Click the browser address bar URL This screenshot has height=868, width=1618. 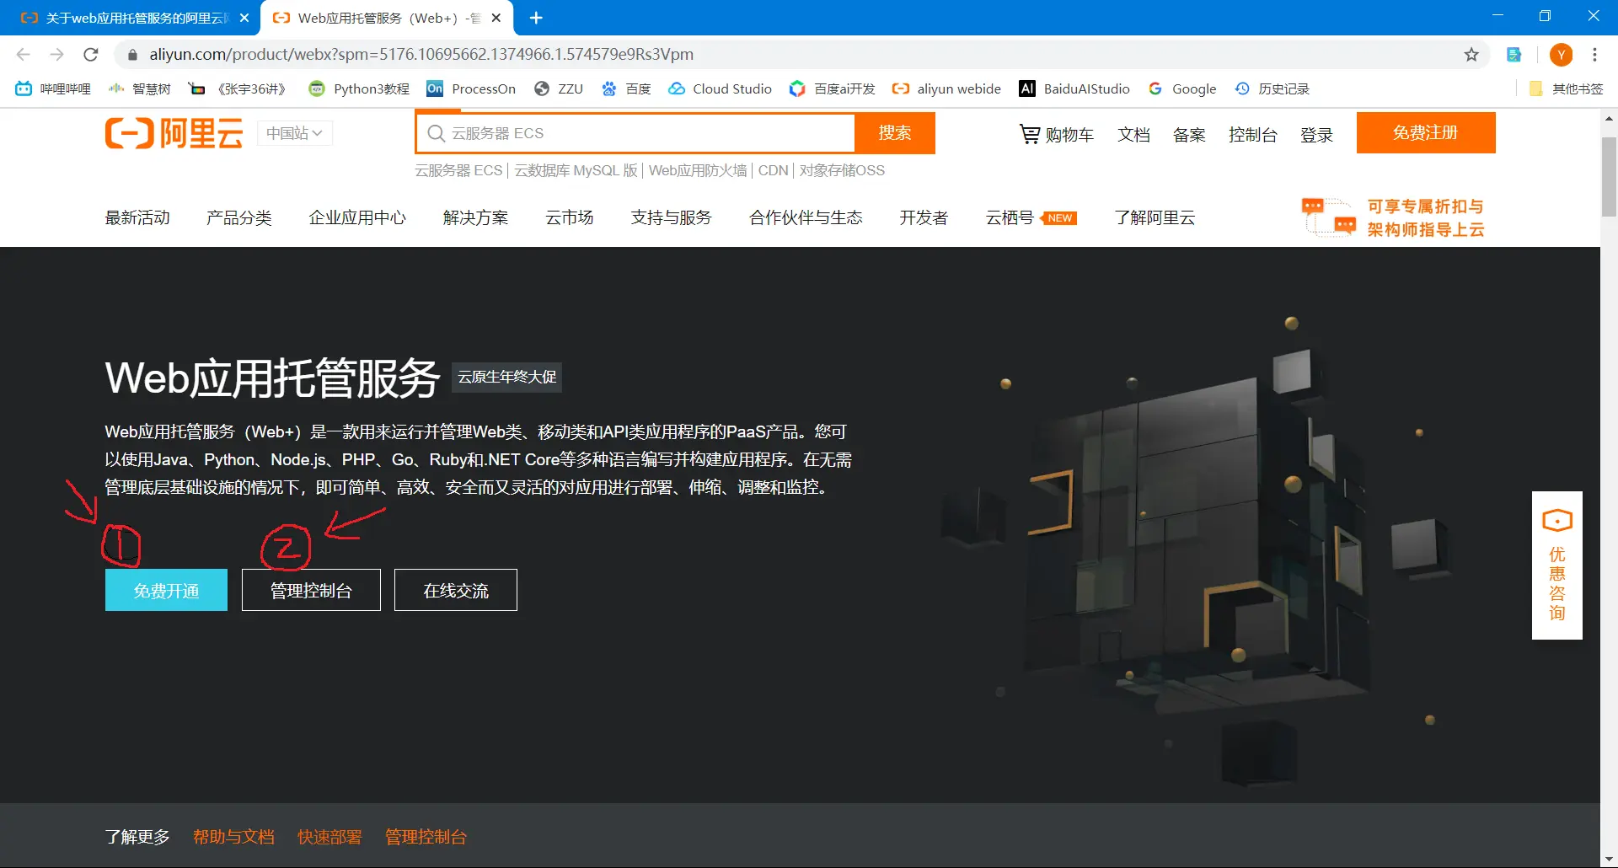point(421,55)
